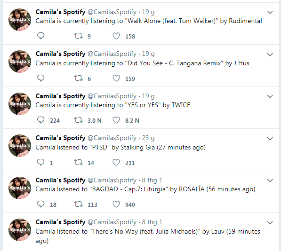The width and height of the screenshot is (281, 251).
Task: Open Camila's Spotify name on first tweet
Action: click(60, 12)
